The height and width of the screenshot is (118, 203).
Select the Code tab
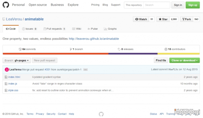[x=11, y=29]
